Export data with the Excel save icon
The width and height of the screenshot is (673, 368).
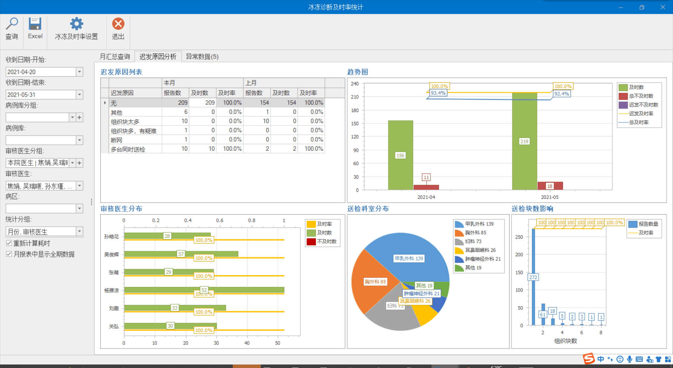35,24
